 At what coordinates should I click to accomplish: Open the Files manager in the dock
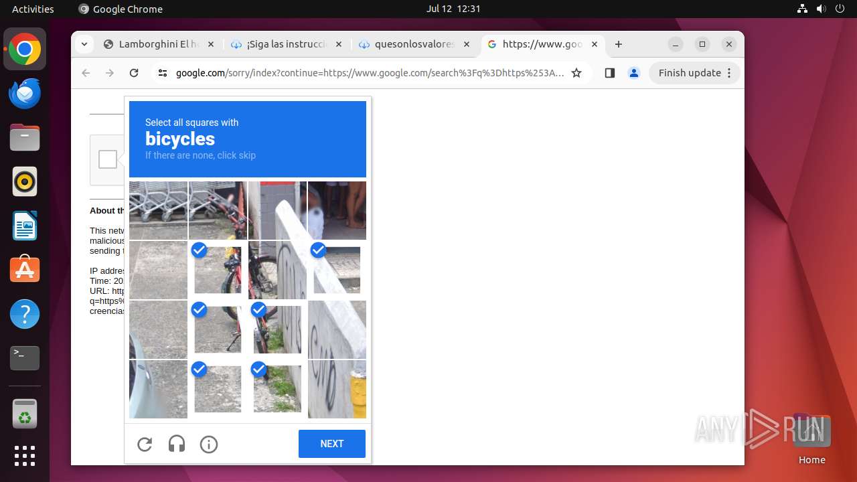[25, 138]
